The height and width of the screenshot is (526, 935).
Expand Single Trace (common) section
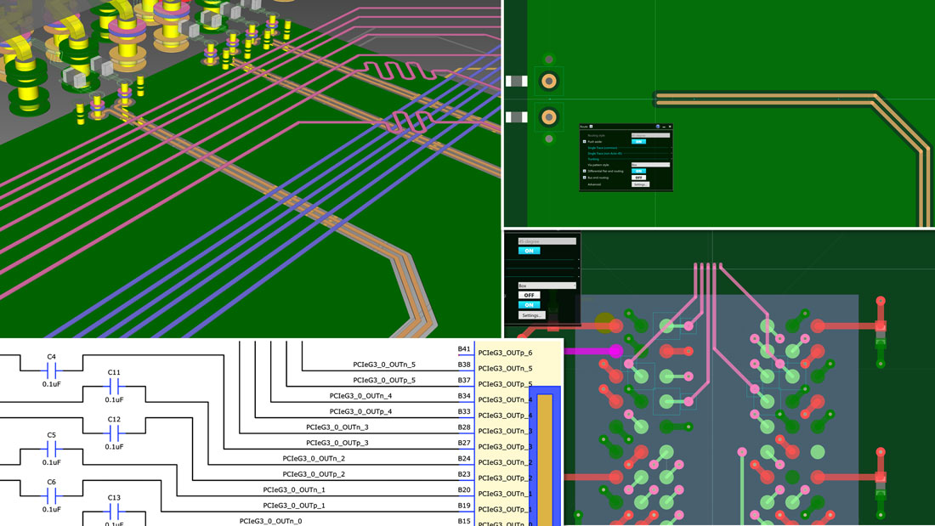[x=603, y=148]
